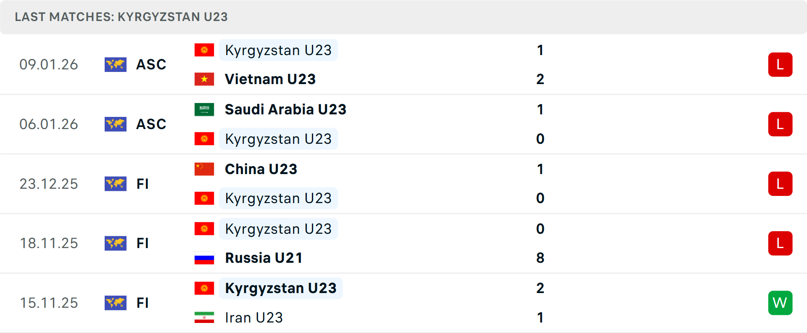Click the China U23 team name

click(261, 169)
